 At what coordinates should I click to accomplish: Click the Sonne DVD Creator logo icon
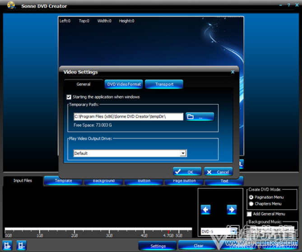coord(11,5)
